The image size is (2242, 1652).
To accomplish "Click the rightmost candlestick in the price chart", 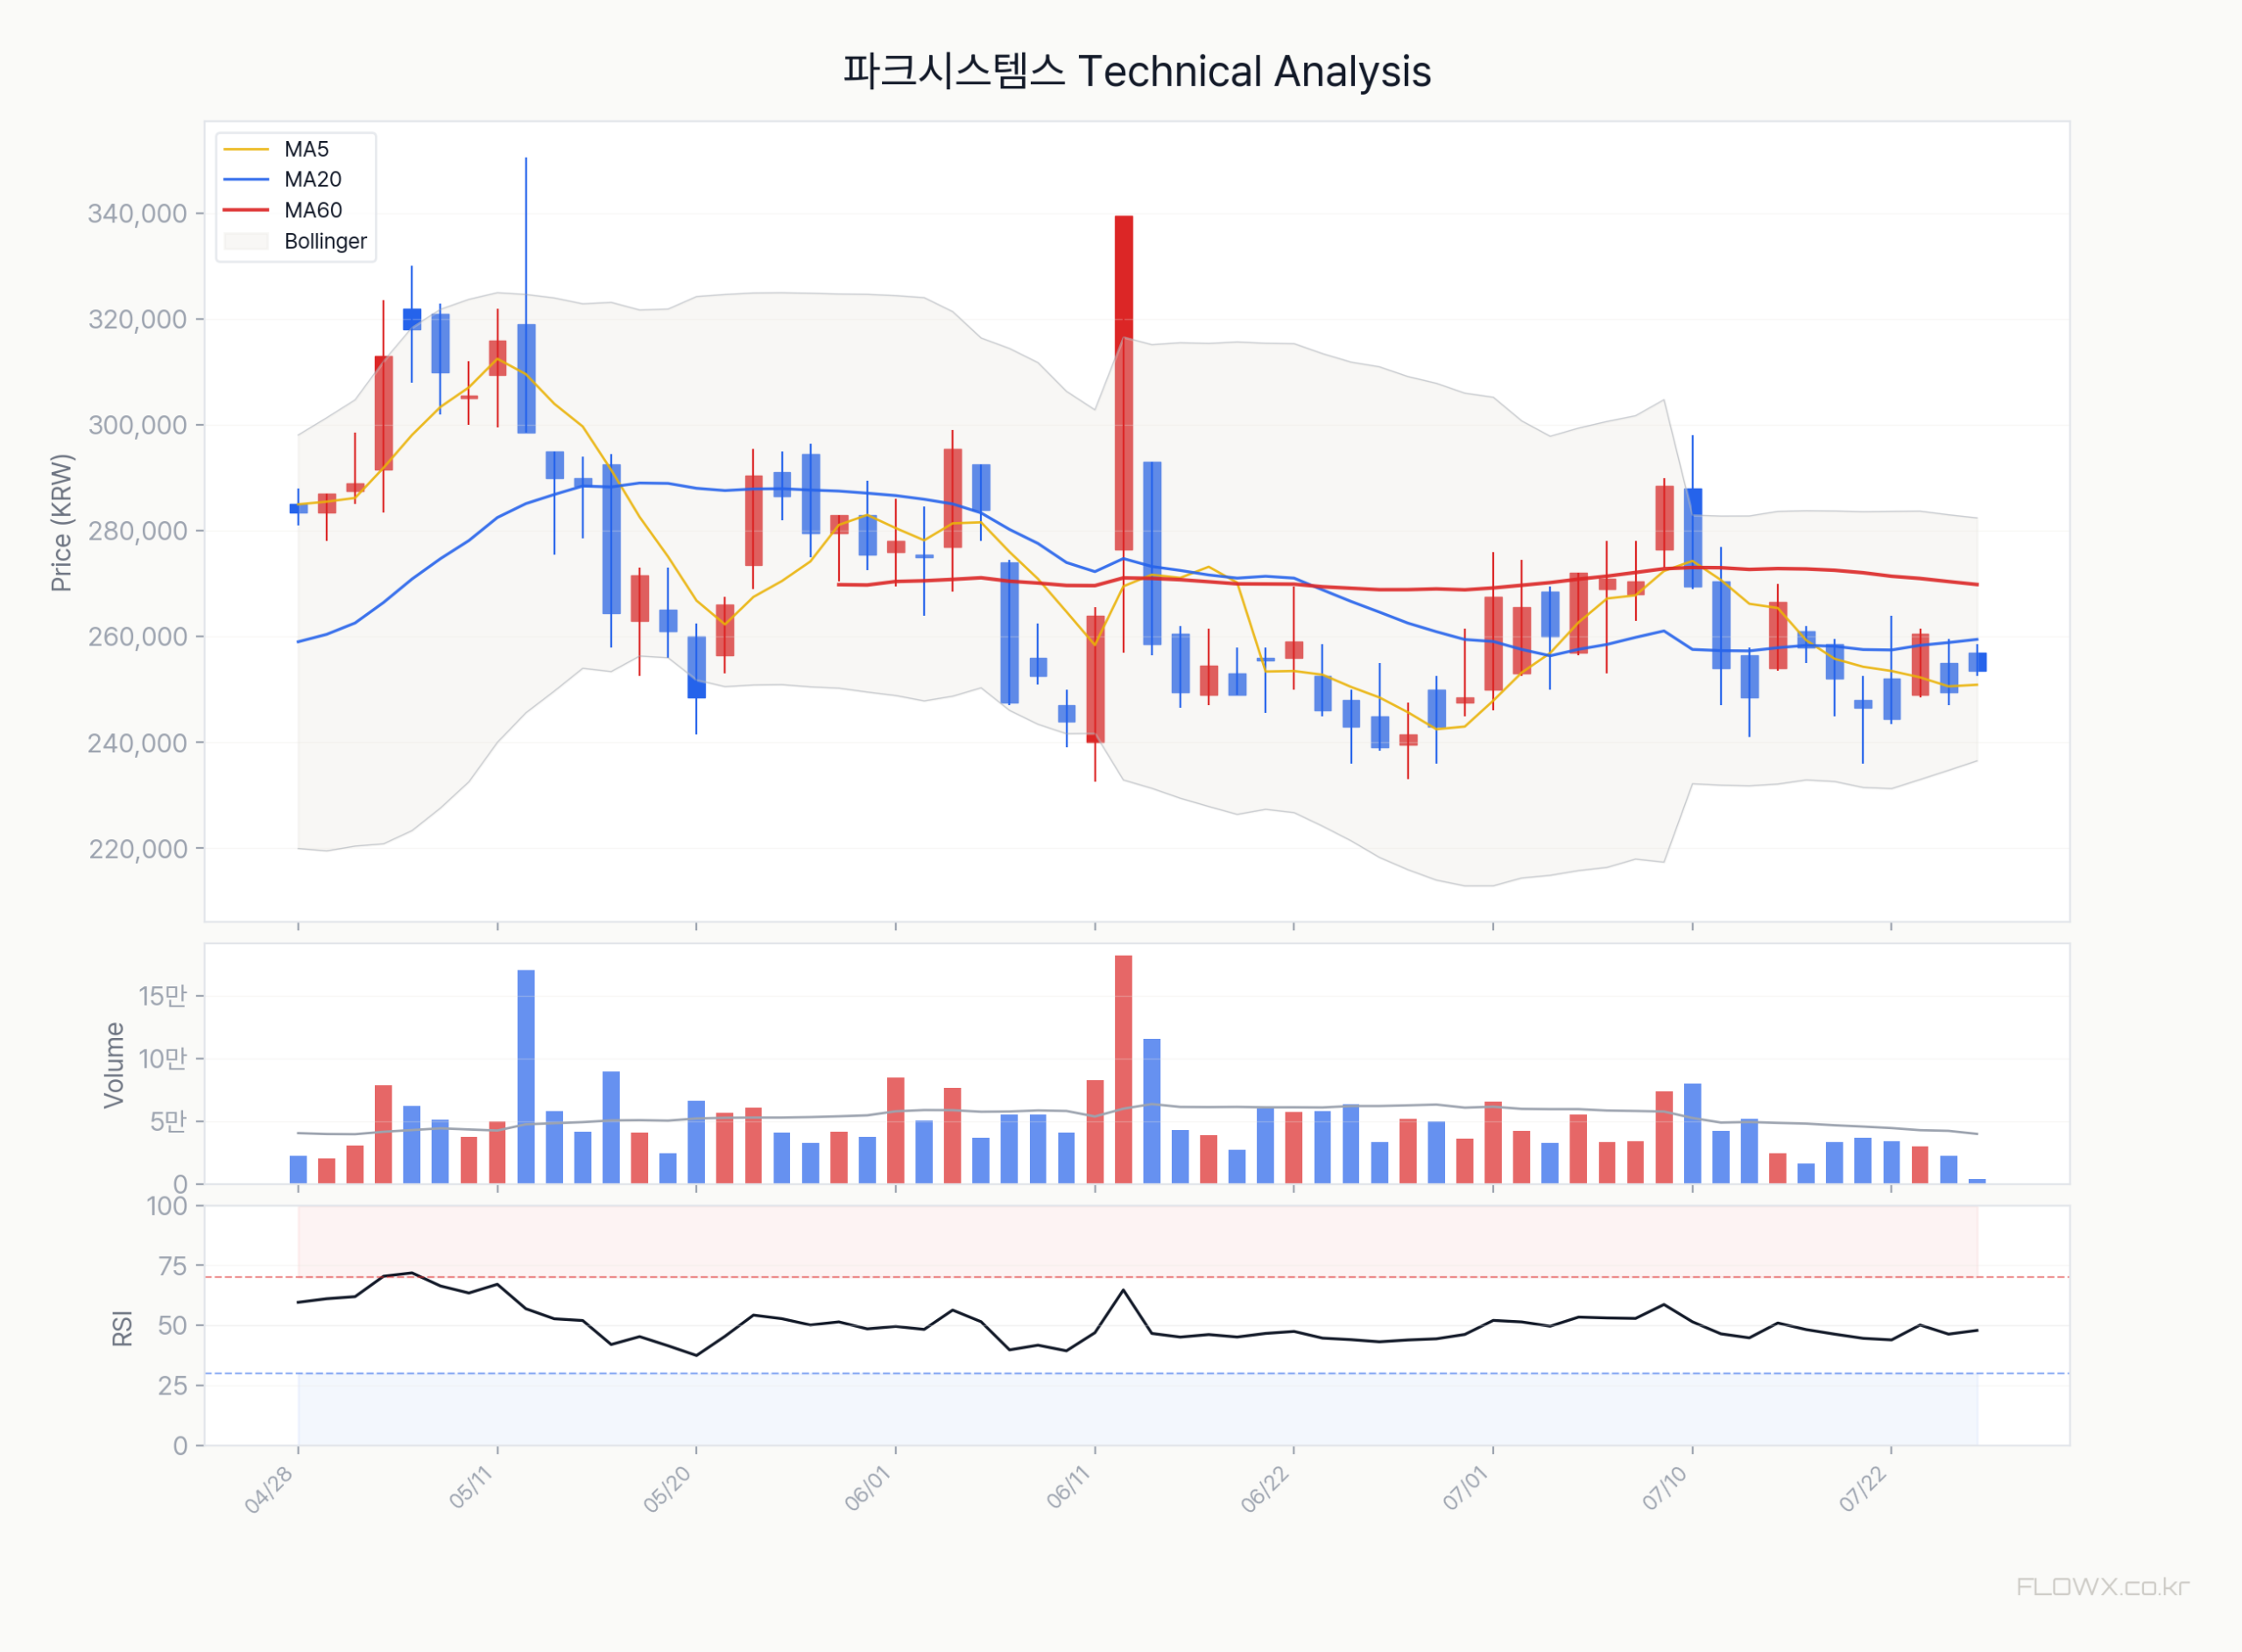I will (1978, 662).
